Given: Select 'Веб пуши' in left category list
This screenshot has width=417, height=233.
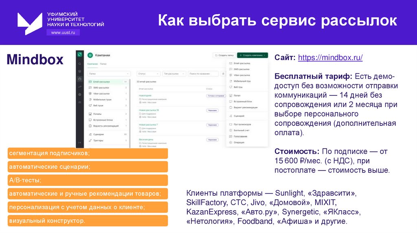Looking at the screenshot, I should tap(108, 106).
